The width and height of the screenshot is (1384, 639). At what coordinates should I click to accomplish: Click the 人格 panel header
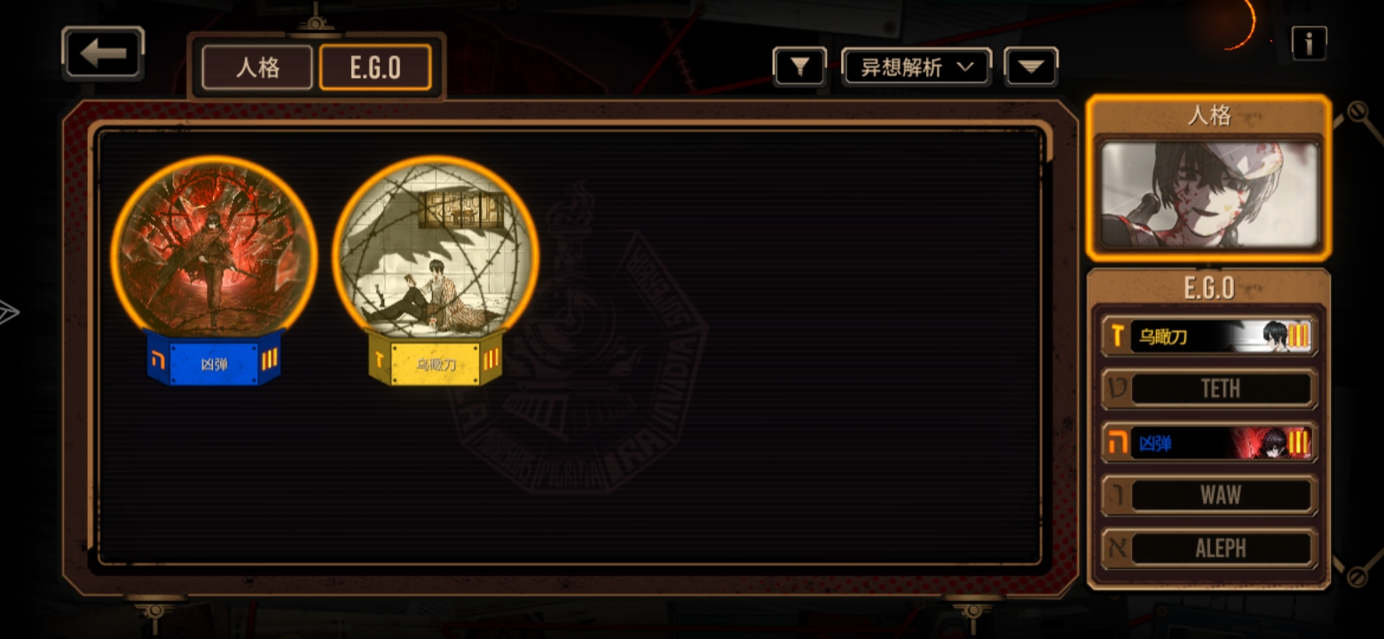coord(1209,115)
